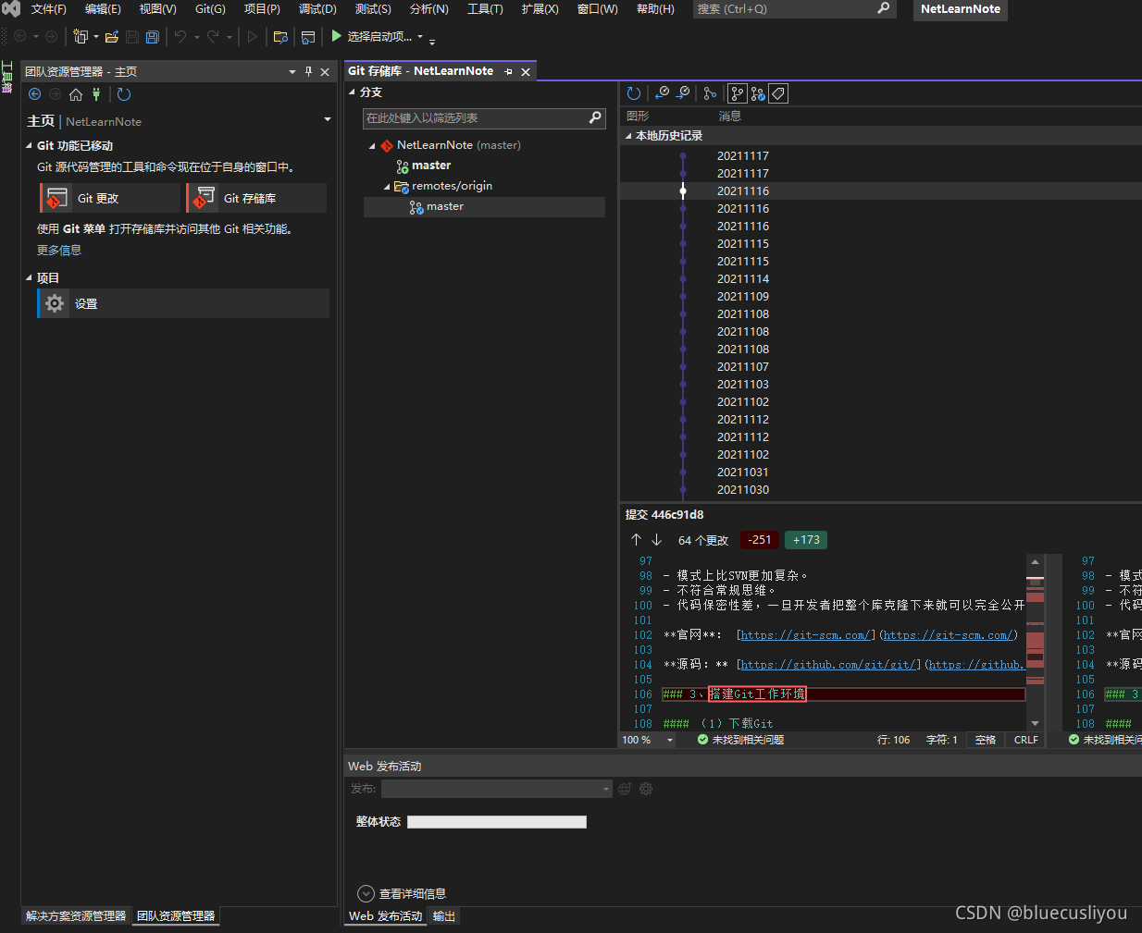Refresh Team Explorer with circular arrow
Screen dimensions: 1142x933
(124, 94)
